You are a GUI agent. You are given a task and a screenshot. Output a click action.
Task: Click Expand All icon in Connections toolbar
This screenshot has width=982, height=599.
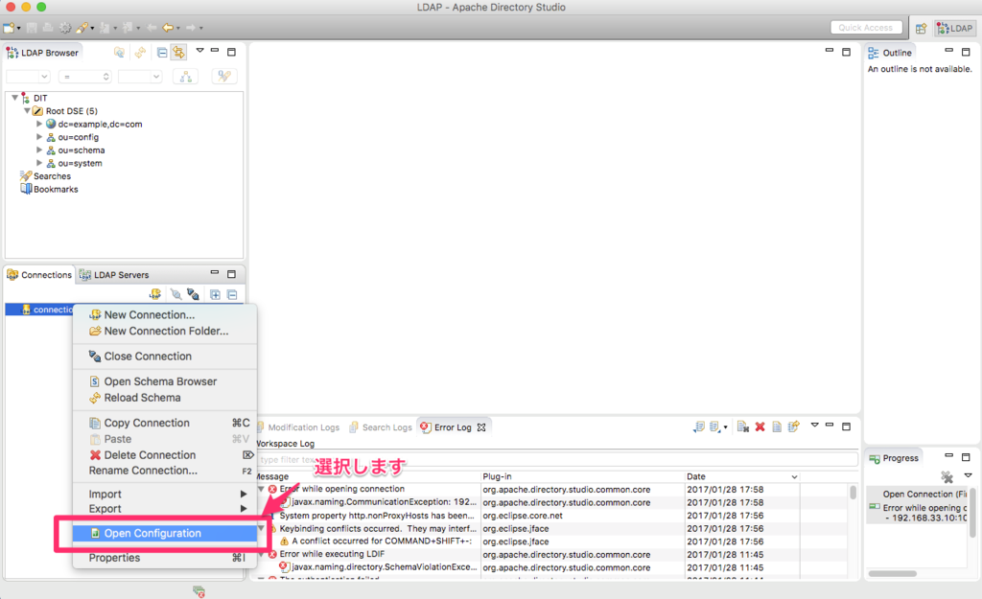pyautogui.click(x=215, y=294)
